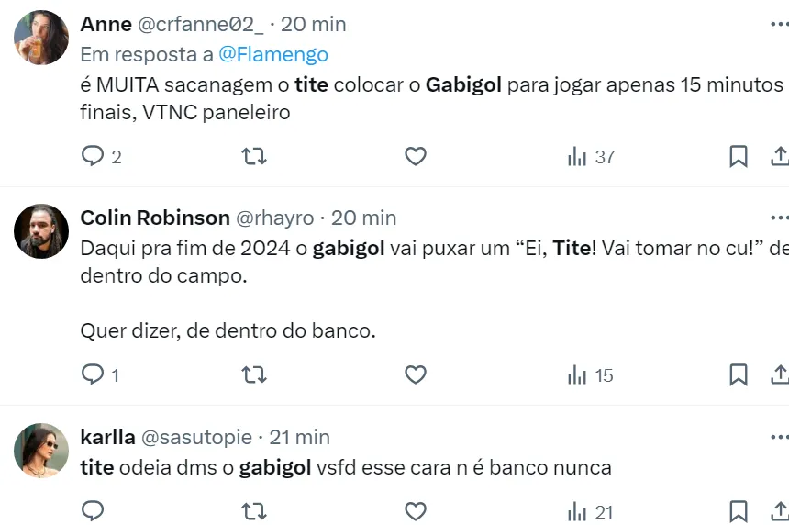Viewport: 789px width, 525px height.
Task: Open more options on karlla's tweet
Action: point(779,437)
